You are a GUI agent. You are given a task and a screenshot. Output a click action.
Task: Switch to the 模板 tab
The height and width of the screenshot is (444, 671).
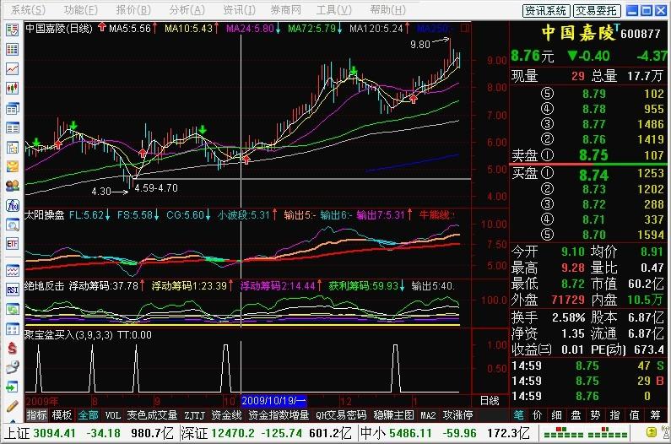(x=62, y=415)
